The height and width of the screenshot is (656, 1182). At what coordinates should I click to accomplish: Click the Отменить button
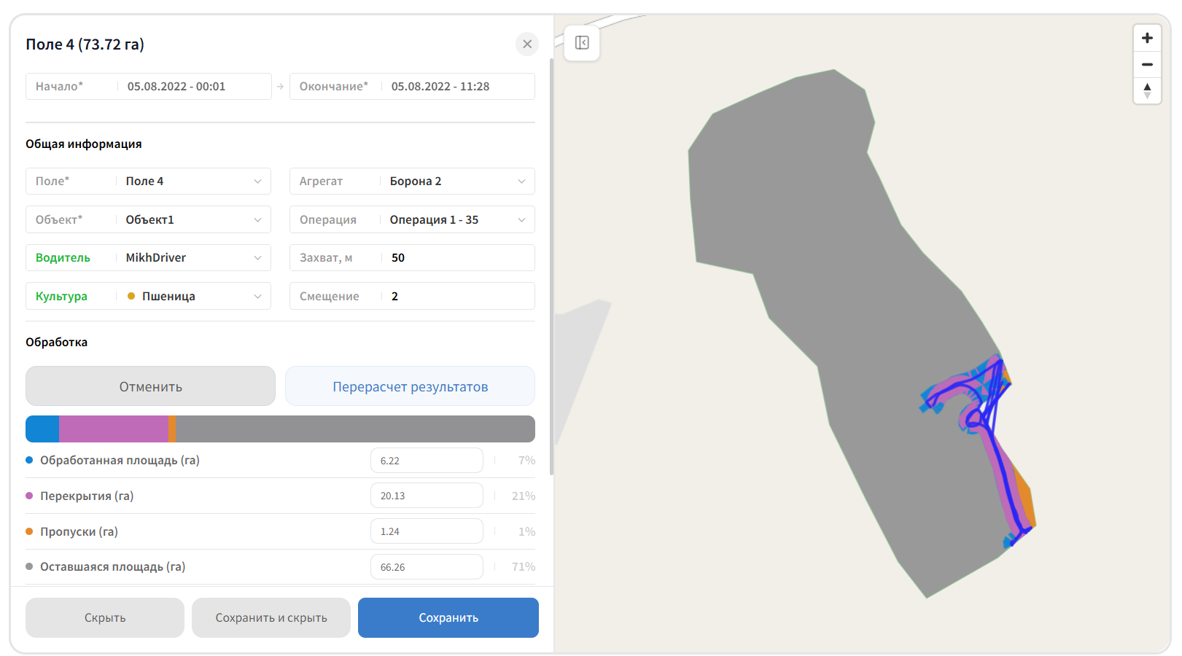150,386
